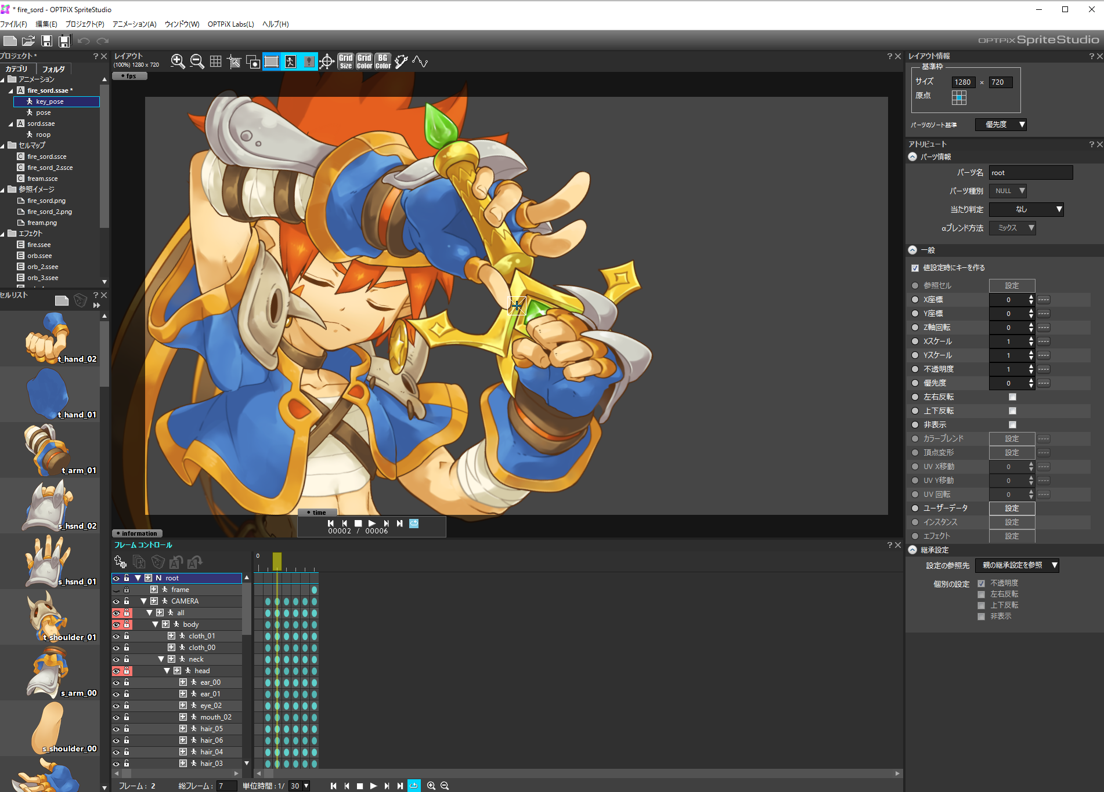Viewport: 1104px width, 792px height.
Task: Click the zoom out magnifier in layout toolbar
Action: click(x=197, y=61)
